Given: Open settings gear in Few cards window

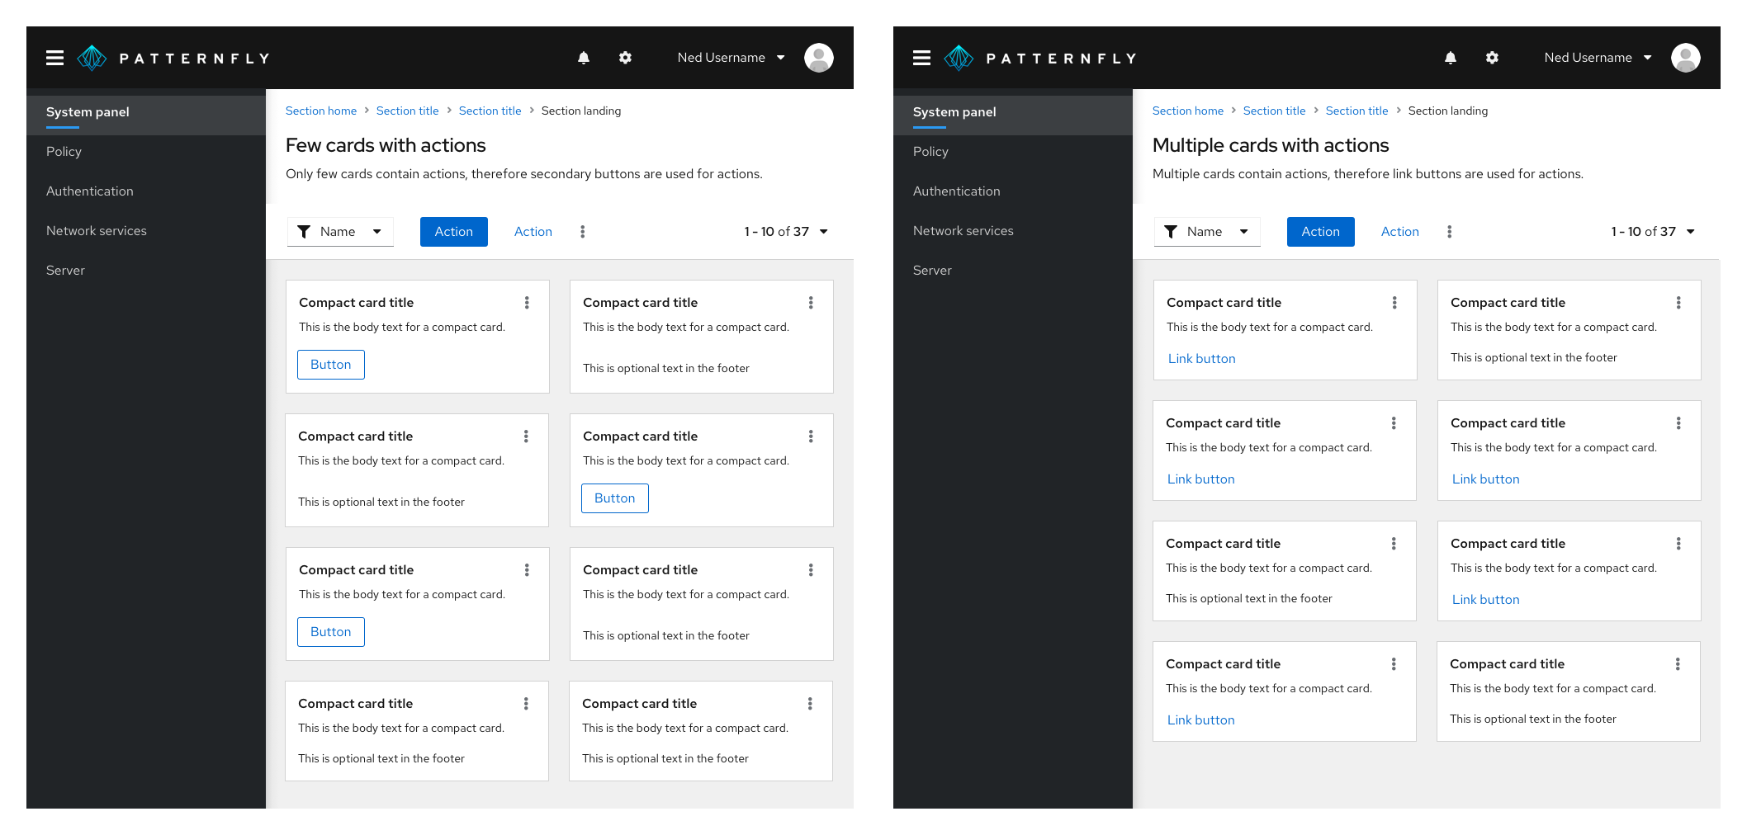Looking at the screenshot, I should point(625,58).
